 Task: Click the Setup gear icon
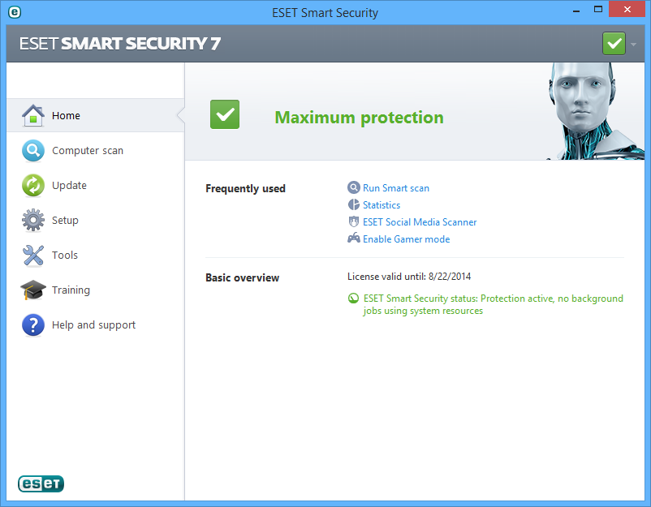[32, 221]
